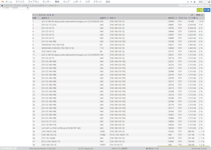This screenshot has height=150, width=211.
Task: Click destination port 54691 in row 2
Action: coord(171,25)
